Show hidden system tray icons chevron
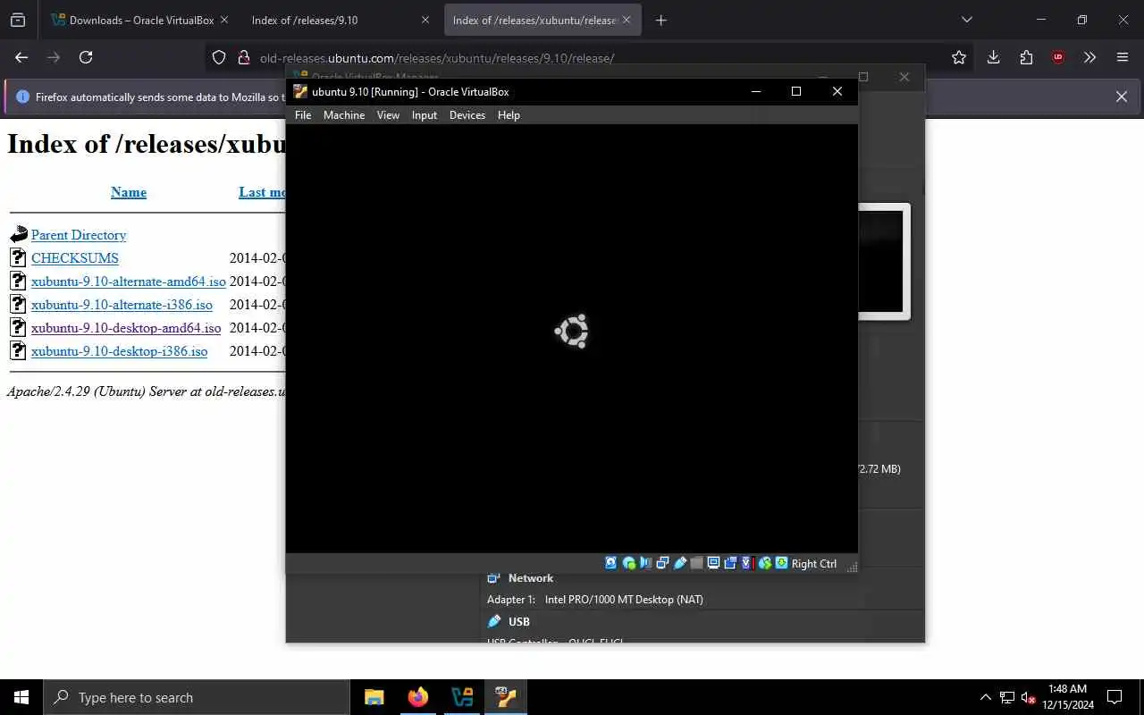This screenshot has width=1144, height=715. 986,697
